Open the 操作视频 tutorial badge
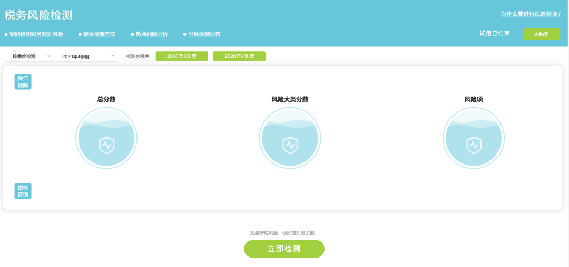Image resolution: width=569 pixels, height=267 pixels. (x=23, y=81)
